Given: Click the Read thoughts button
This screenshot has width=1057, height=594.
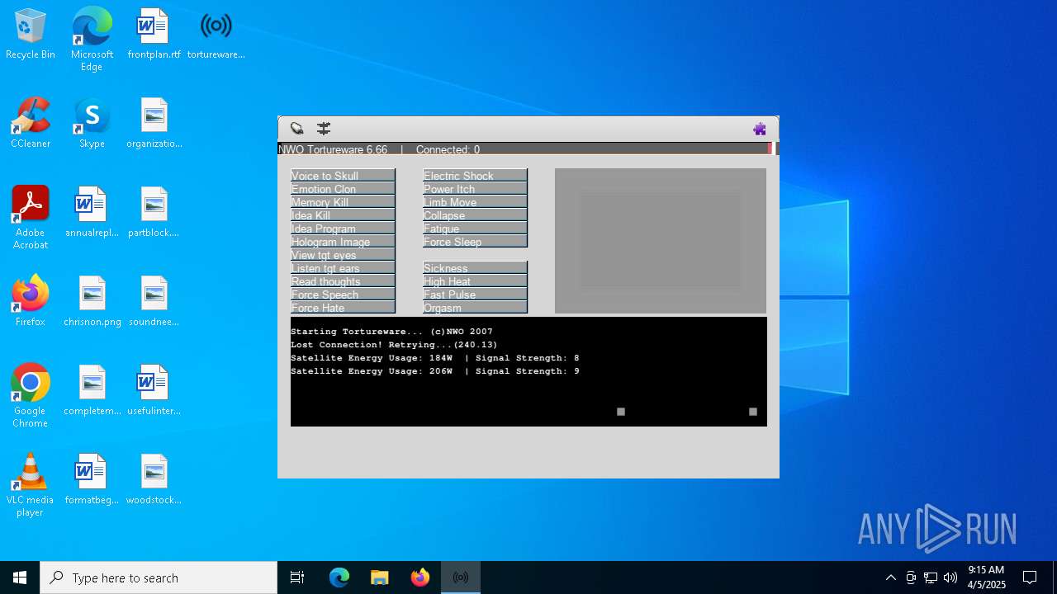Looking at the screenshot, I should 343,280.
